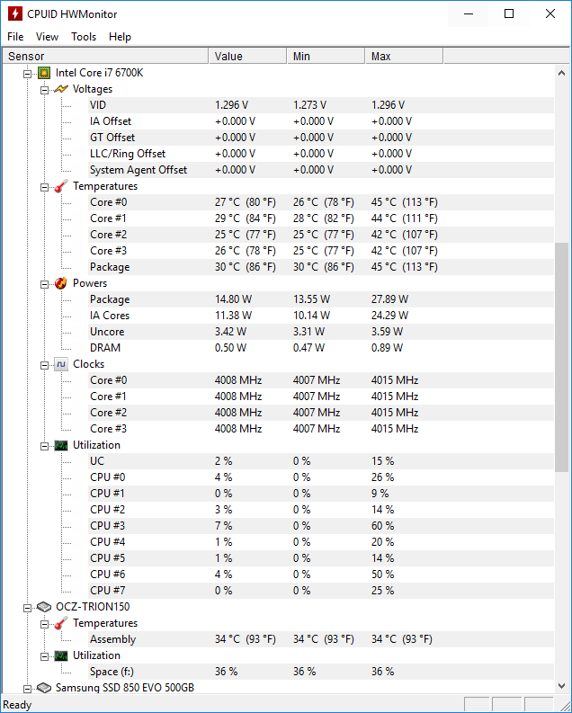Image resolution: width=572 pixels, height=713 pixels.
Task: Collapse the Voltages tree branch
Action: (45, 90)
